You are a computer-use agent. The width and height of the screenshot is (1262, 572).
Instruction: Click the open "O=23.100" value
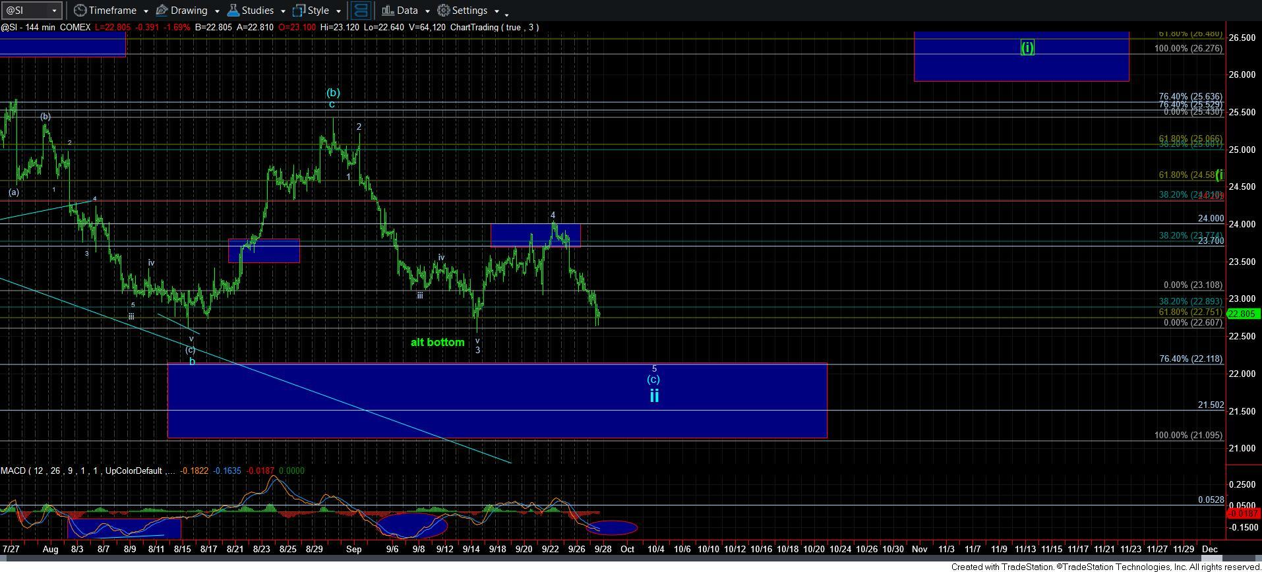[297, 27]
